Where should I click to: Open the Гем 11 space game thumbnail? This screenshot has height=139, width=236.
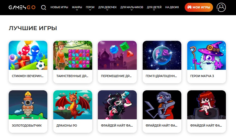coord(162,55)
